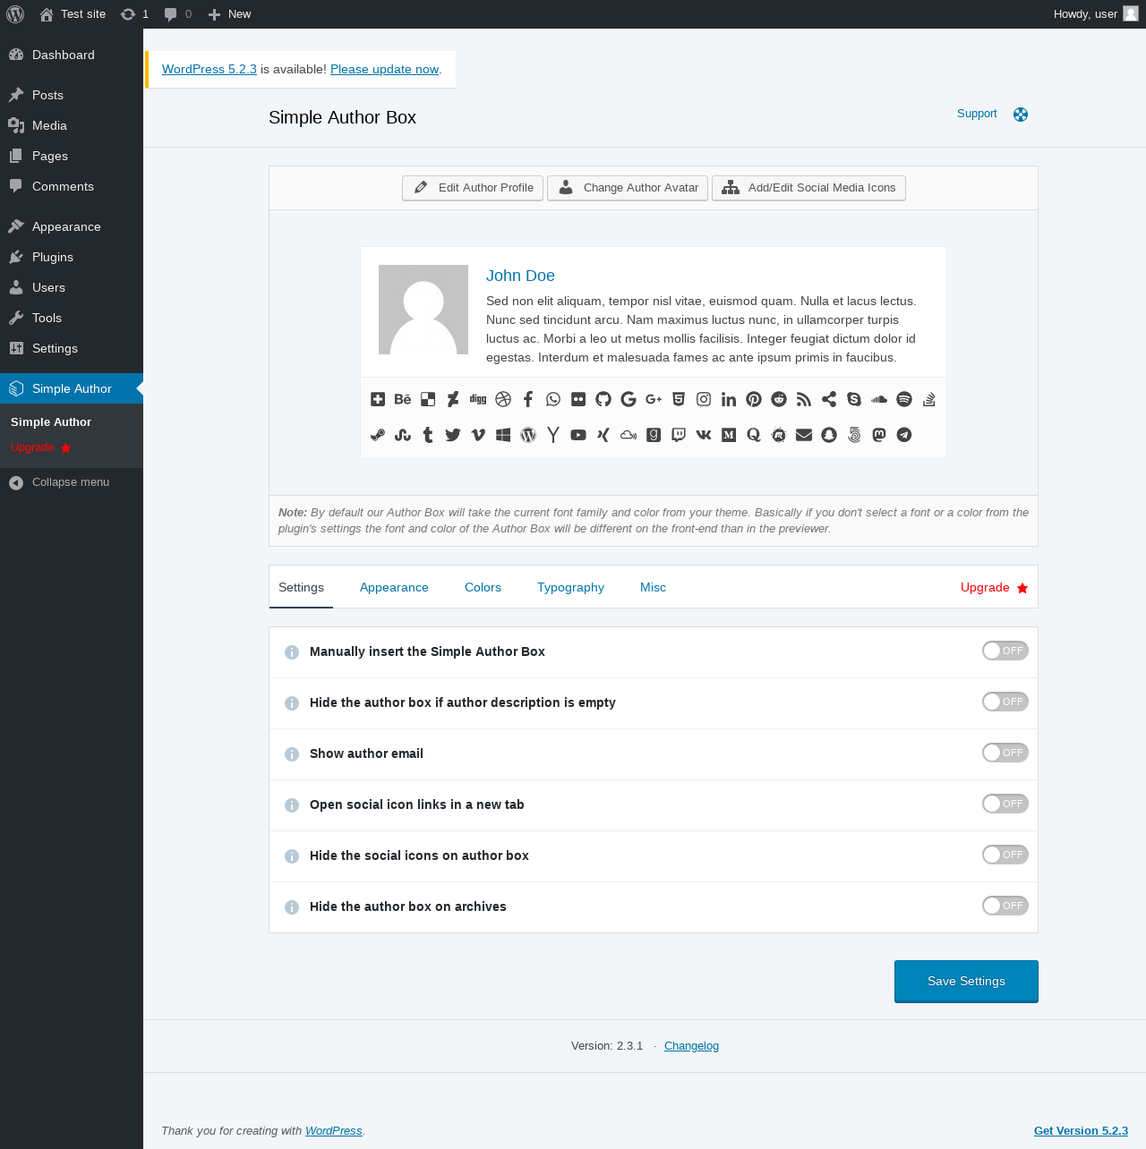1146x1149 pixels.
Task: Click the Instagram social icon
Action: pyautogui.click(x=704, y=399)
